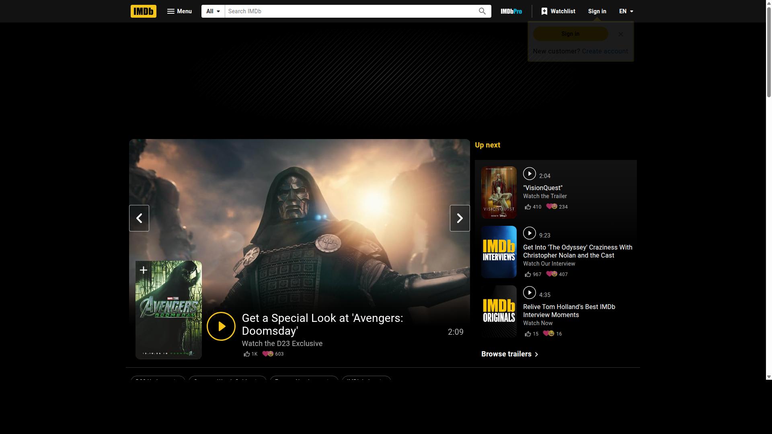Viewport: 772px width, 434px height.
Task: Open emoji reactions showing 603
Action: pos(273,354)
